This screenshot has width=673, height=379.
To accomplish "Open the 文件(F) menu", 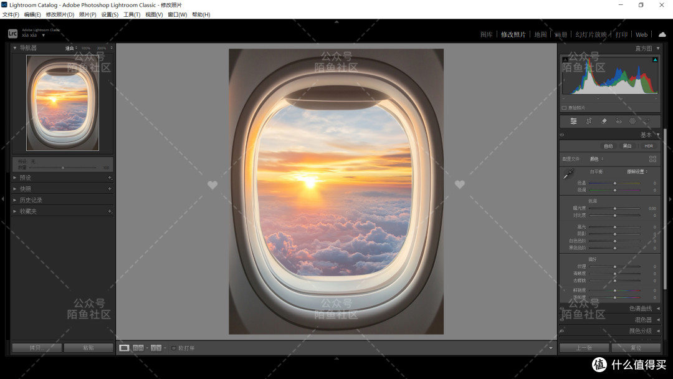I will click(11, 14).
